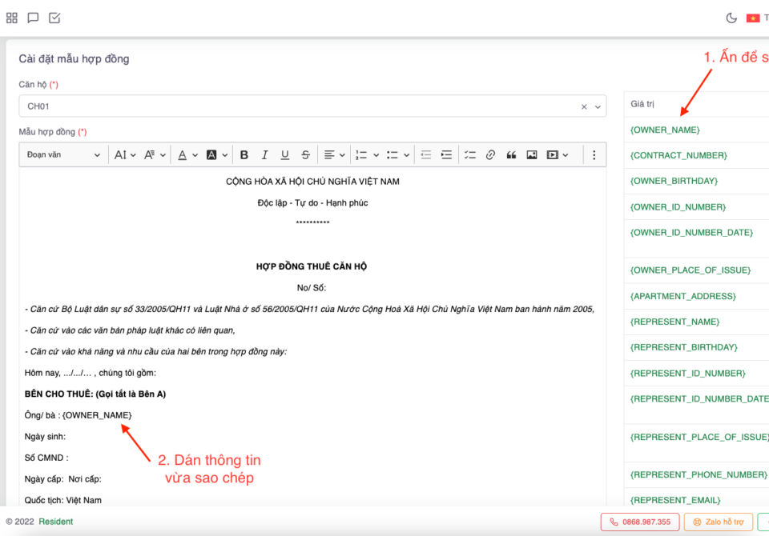
Task: Insert a link in the editor
Action: 490,155
